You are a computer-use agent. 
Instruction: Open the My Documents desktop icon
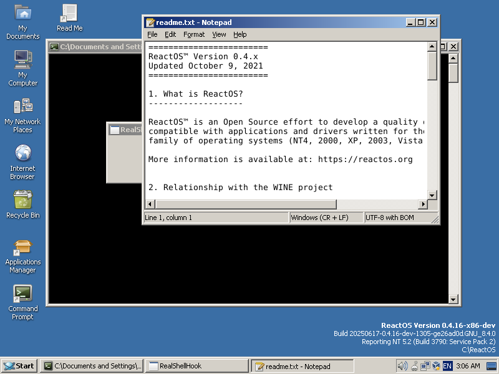tap(23, 22)
